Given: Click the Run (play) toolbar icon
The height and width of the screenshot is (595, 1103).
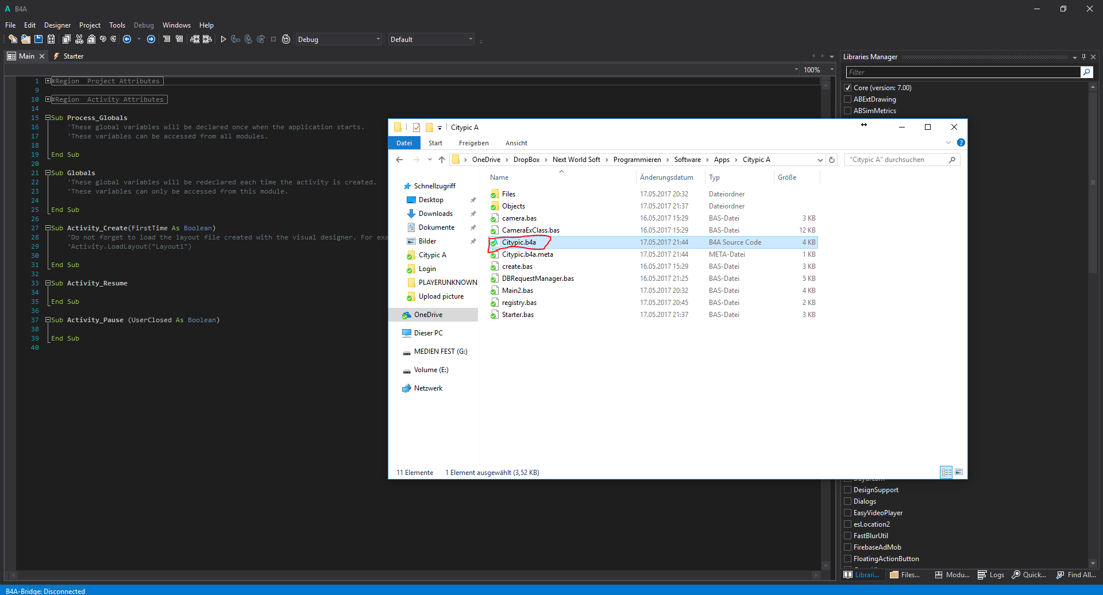Looking at the screenshot, I should [x=223, y=39].
